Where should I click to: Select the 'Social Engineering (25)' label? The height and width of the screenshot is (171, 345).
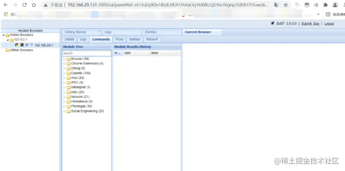[x=87, y=111]
